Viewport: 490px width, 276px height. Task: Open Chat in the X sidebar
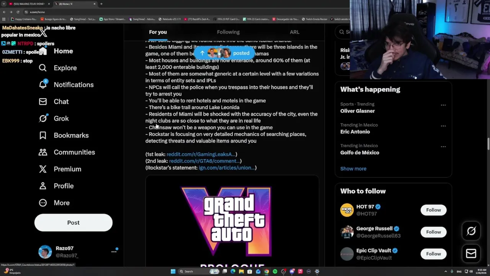pyautogui.click(x=54, y=102)
